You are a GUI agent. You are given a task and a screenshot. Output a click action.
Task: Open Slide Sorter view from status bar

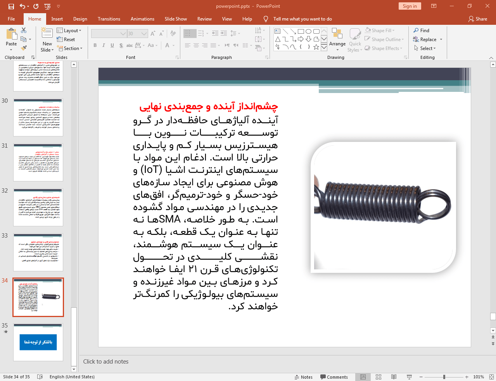(x=378, y=377)
